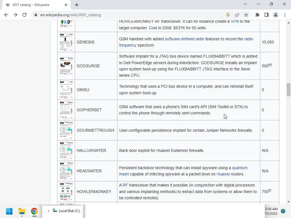Go forward to the next page
This screenshot has width=291, height=218.
pos(15,15)
